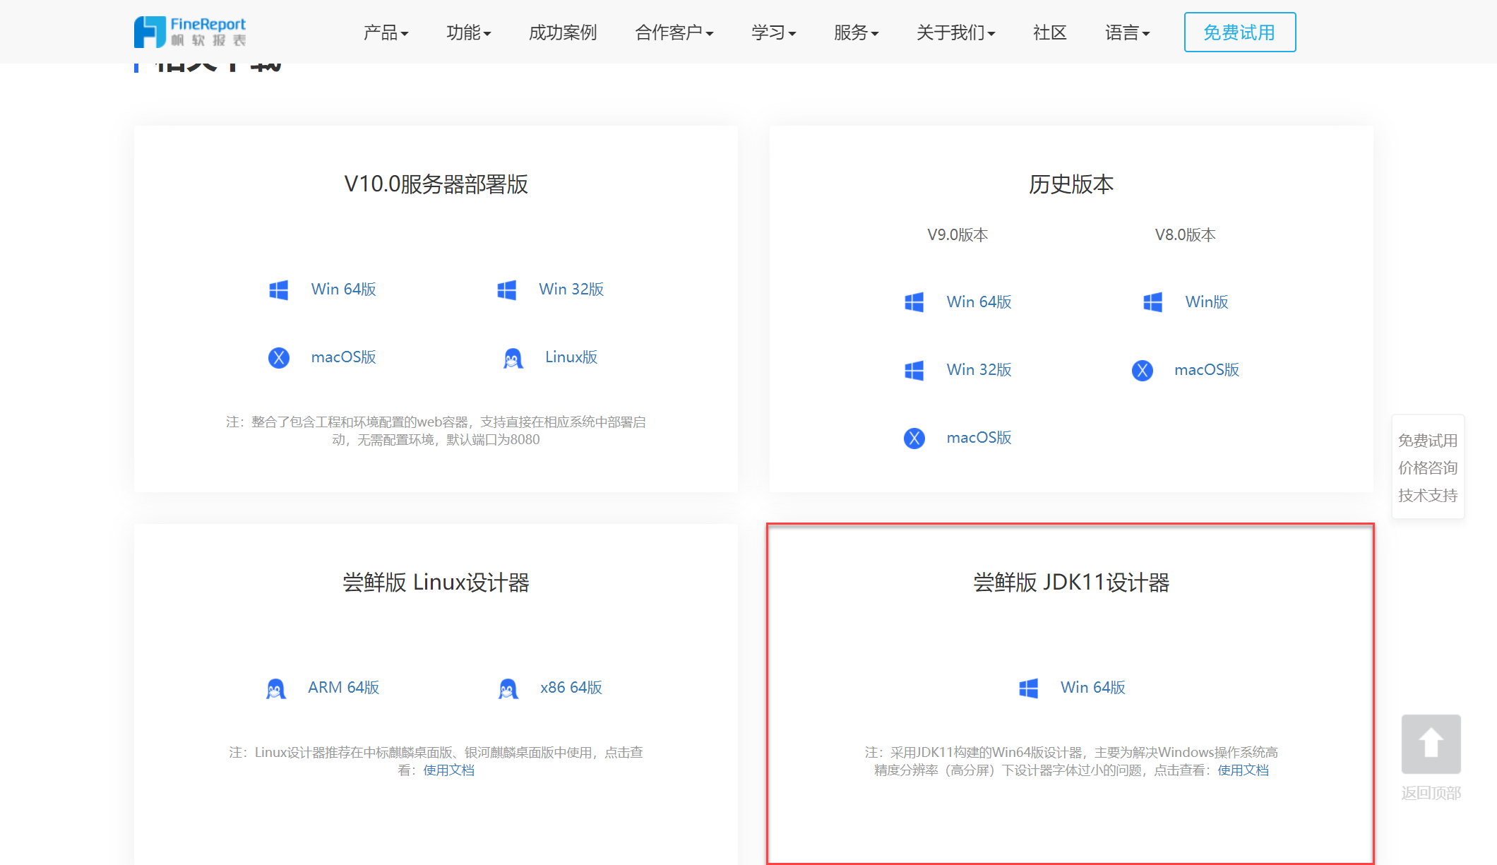Click the back-to-top arrow icon
Screen dimensions: 1497x865
1431,744
